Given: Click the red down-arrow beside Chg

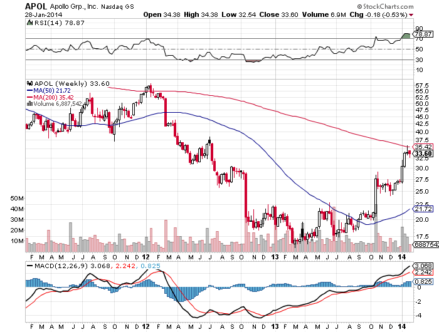Looking at the screenshot, I should (411, 15).
